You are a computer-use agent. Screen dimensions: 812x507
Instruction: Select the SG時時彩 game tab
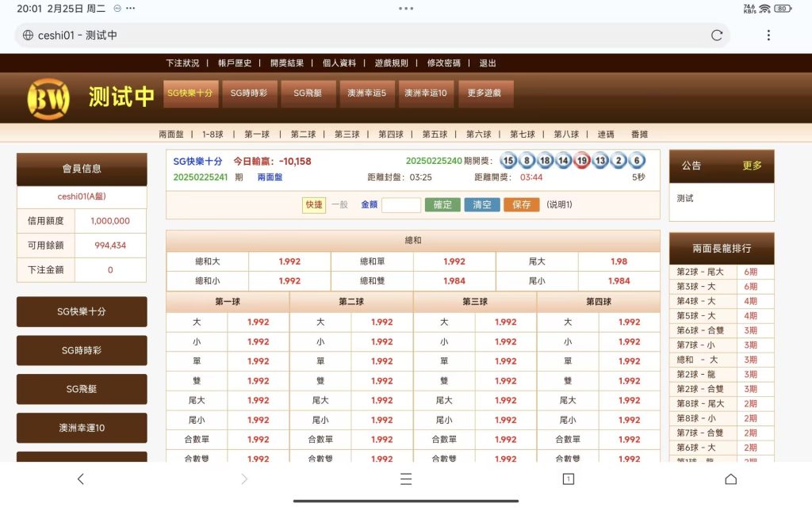tap(250, 93)
